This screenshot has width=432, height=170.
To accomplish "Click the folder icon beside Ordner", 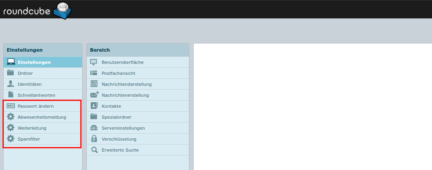I will point(11,73).
